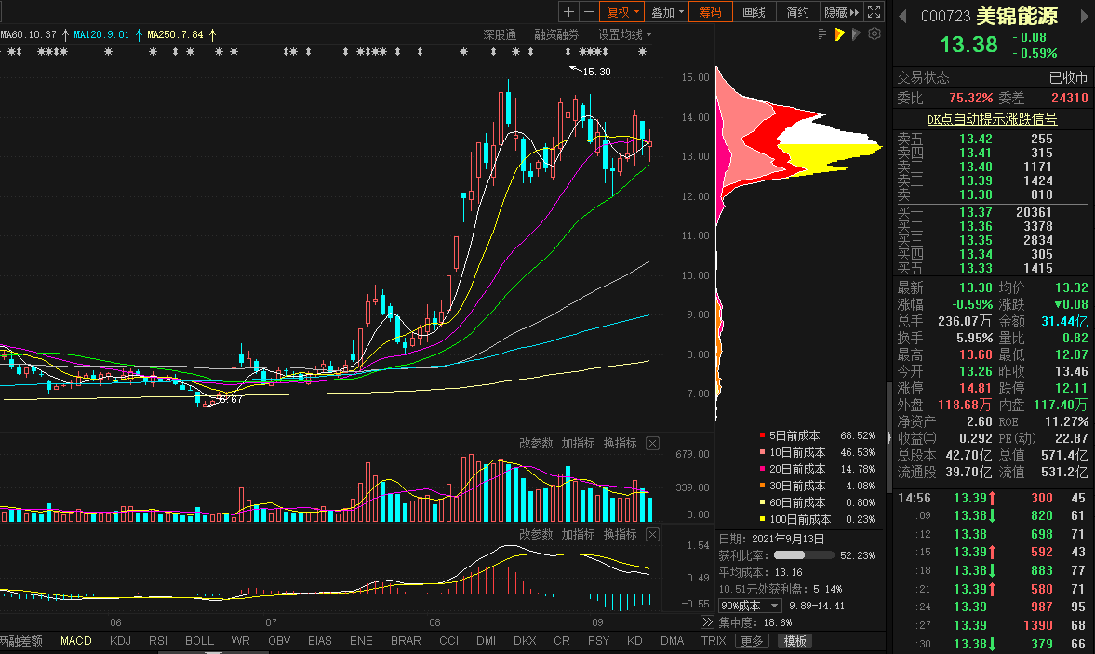This screenshot has width=1095, height=654.
Task: Select the BOLL indicator tab
Action: point(199,641)
